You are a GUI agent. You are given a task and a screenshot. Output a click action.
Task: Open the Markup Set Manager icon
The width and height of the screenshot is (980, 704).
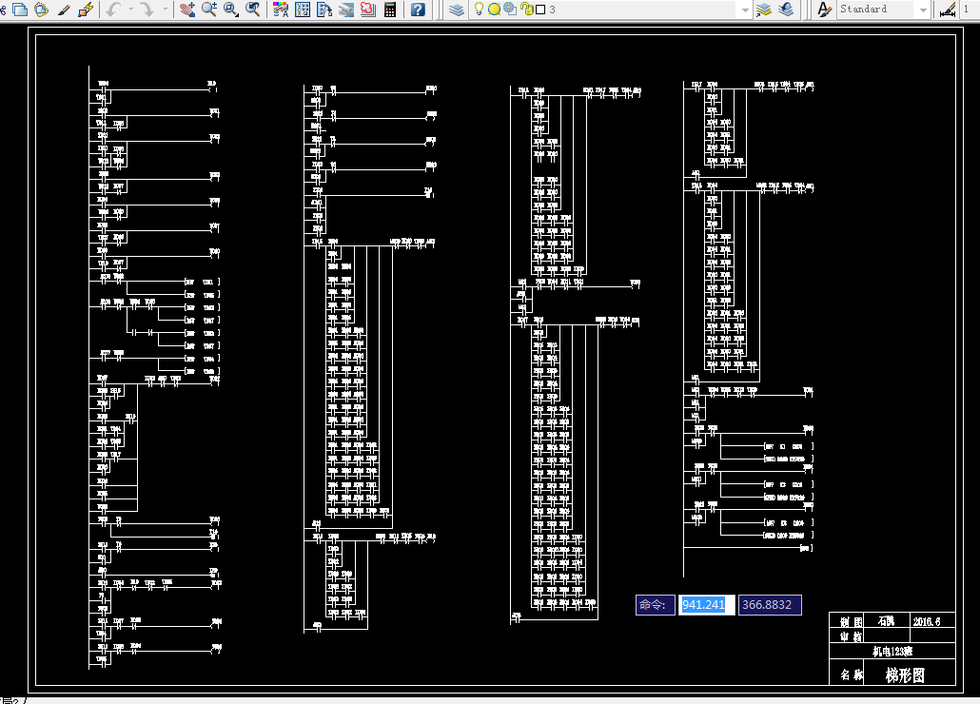[x=368, y=10]
